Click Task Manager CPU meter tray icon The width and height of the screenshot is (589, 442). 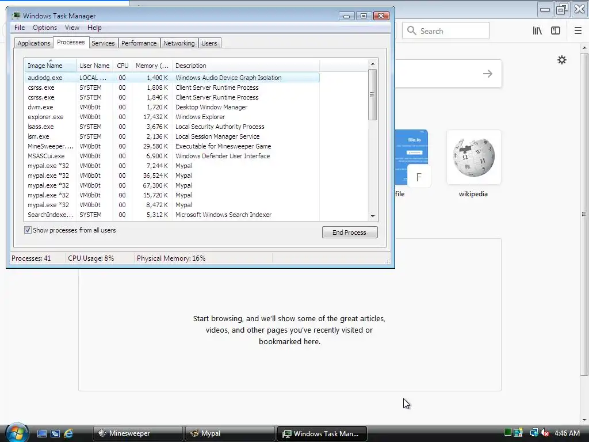(508, 433)
